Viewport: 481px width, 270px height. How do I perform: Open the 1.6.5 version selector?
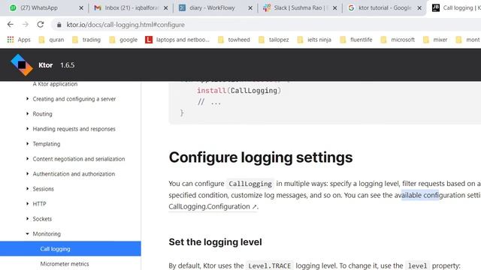[68, 65]
